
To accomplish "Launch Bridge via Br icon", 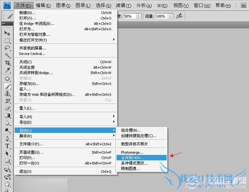I will click(243, 5).
